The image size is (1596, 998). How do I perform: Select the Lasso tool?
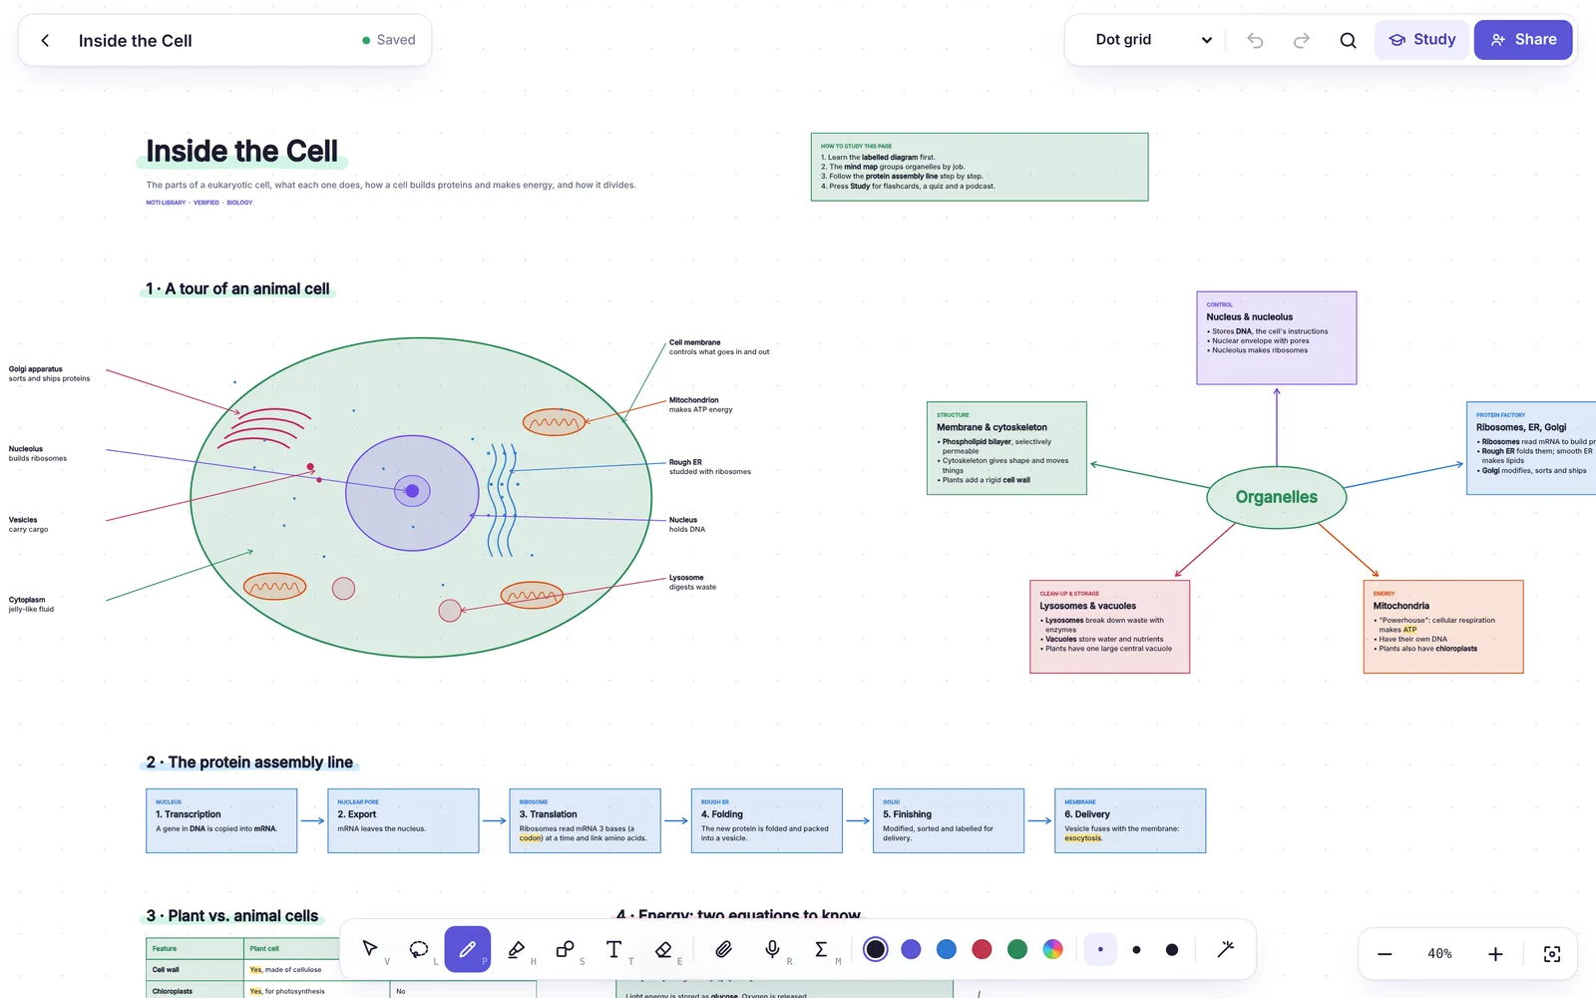[x=419, y=949]
